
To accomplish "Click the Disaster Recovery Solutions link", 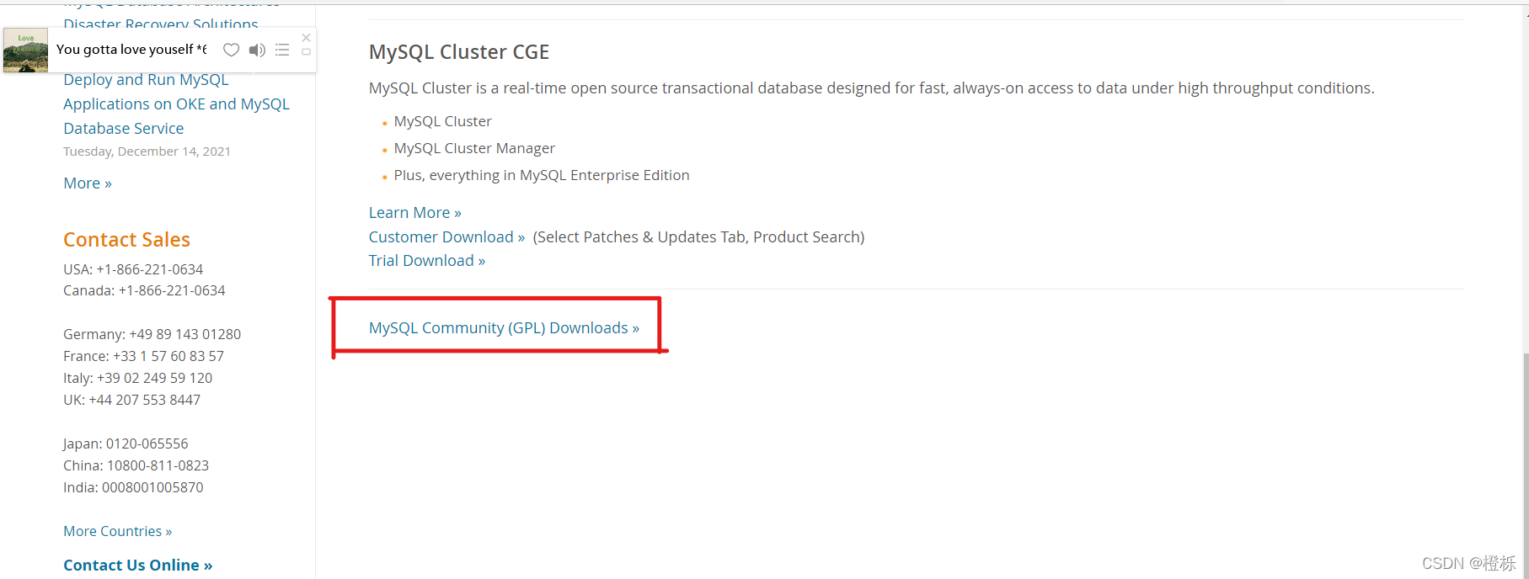I will (161, 24).
